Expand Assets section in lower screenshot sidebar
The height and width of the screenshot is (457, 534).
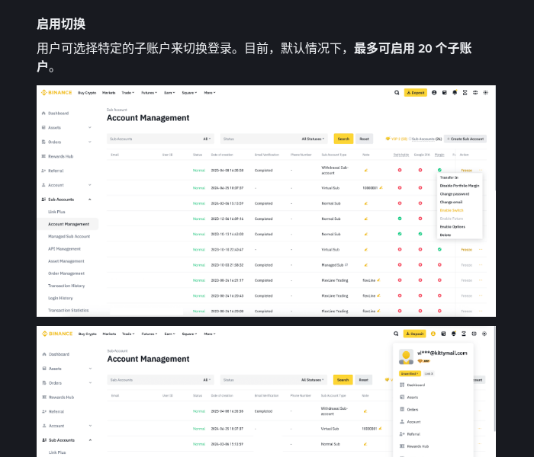[90, 368]
